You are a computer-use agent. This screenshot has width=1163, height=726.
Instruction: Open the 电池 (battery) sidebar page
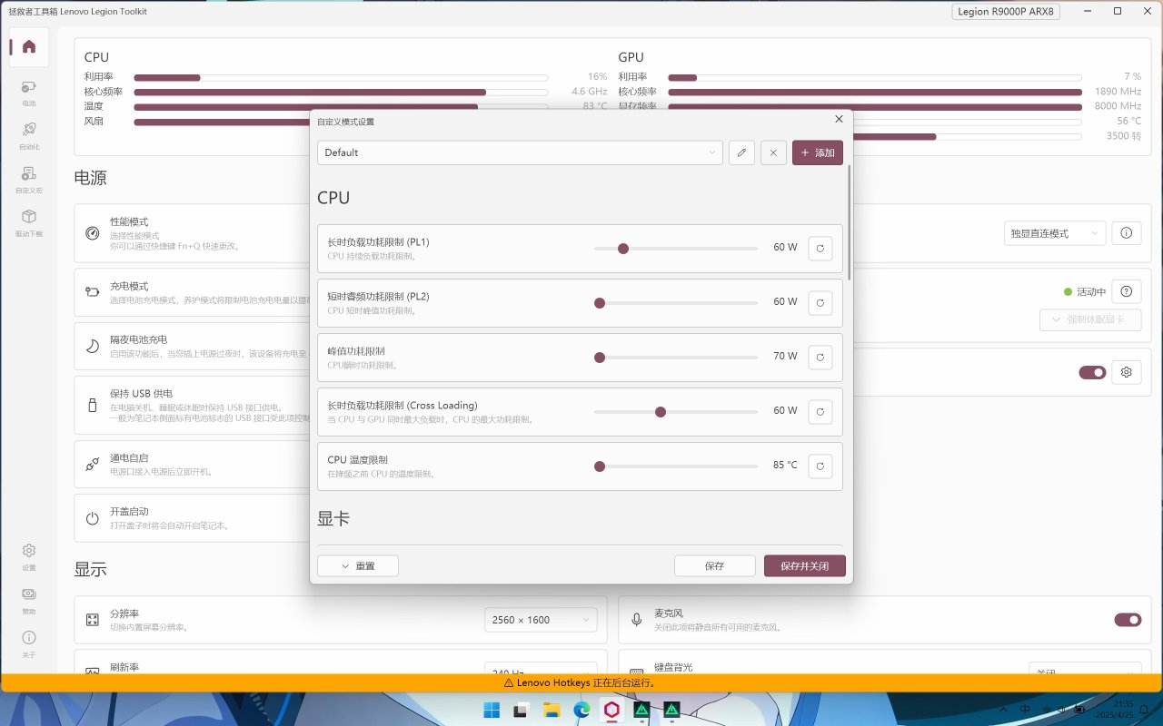tap(29, 92)
